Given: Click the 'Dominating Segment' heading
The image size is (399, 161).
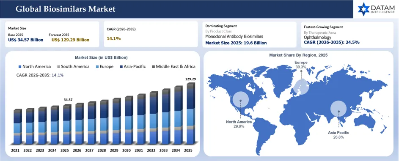Looking at the screenshot, I should [x=221, y=26].
